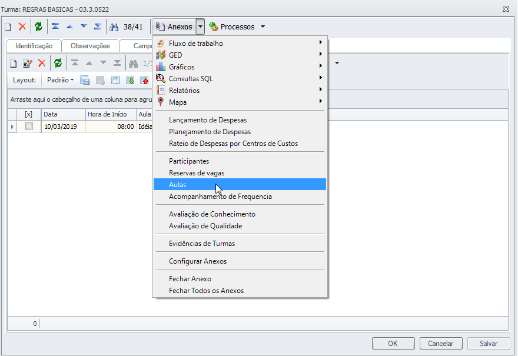Select the highlighted Aulas menu item
The width and height of the screenshot is (518, 356).
240,185
